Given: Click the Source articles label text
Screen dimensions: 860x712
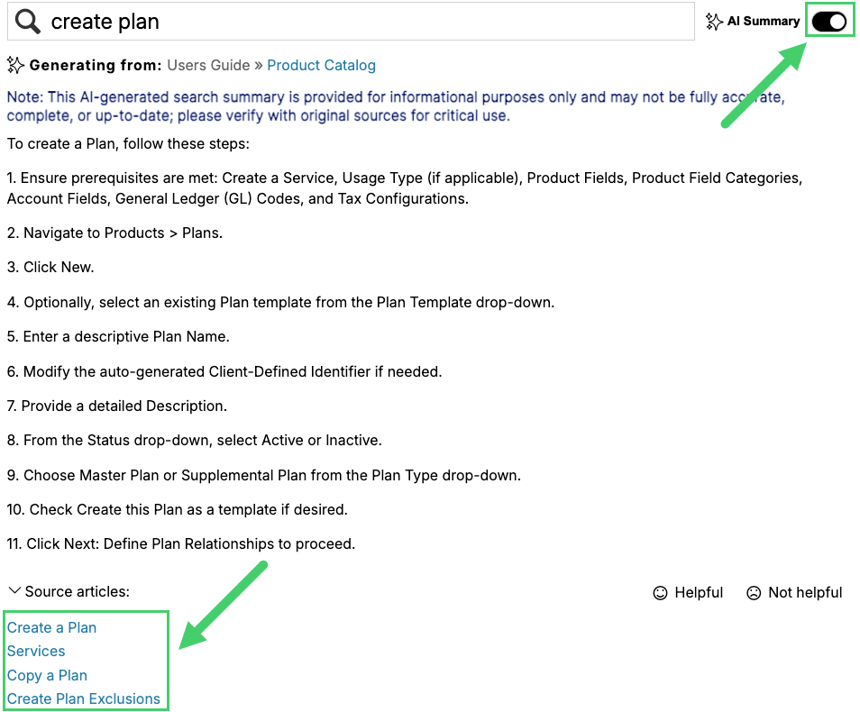Looking at the screenshot, I should pos(77,591).
